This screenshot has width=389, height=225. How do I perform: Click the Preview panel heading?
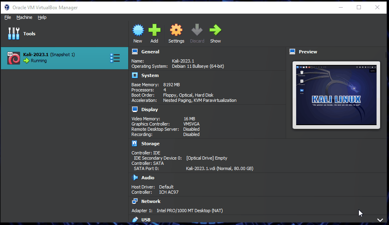click(308, 52)
